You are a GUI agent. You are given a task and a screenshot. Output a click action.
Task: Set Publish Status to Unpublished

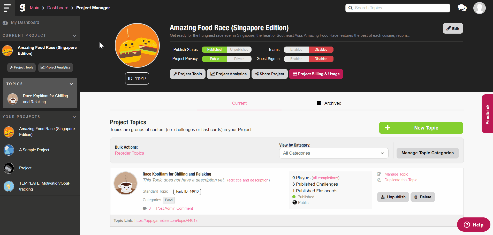tap(239, 49)
